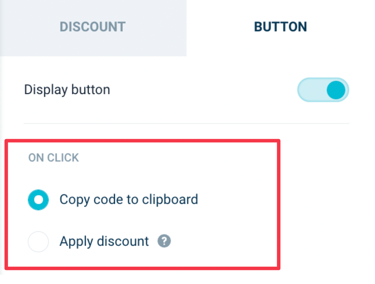Open the help tooltip beside Apply discount
375x284 pixels.
coord(164,241)
